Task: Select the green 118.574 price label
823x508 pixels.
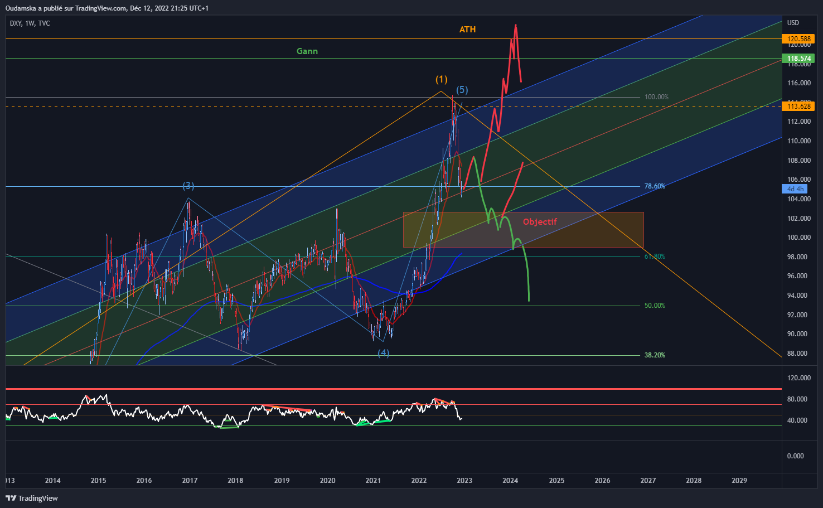Action: pyautogui.click(x=798, y=59)
